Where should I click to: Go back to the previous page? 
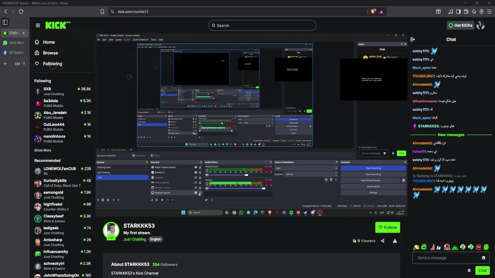(x=5, y=12)
